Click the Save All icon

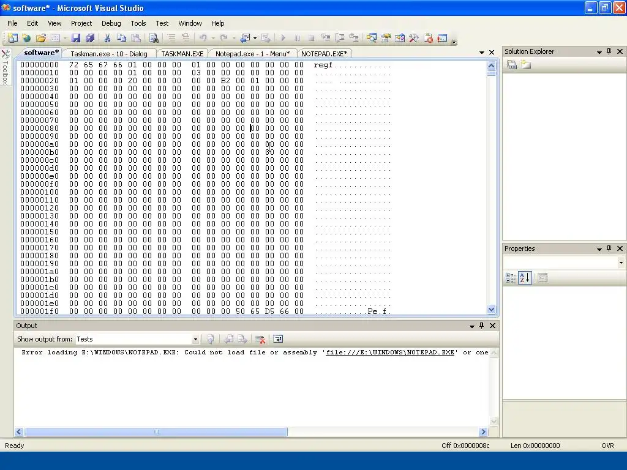point(90,38)
